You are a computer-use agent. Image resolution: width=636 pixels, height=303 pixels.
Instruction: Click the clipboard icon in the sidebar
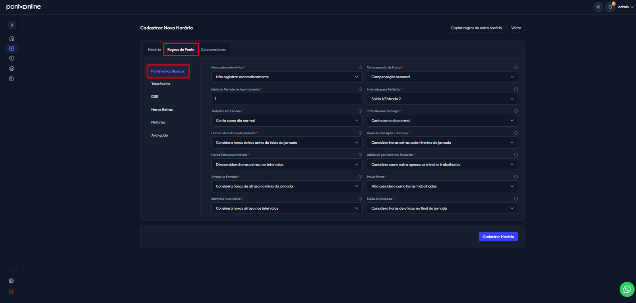tap(12, 79)
